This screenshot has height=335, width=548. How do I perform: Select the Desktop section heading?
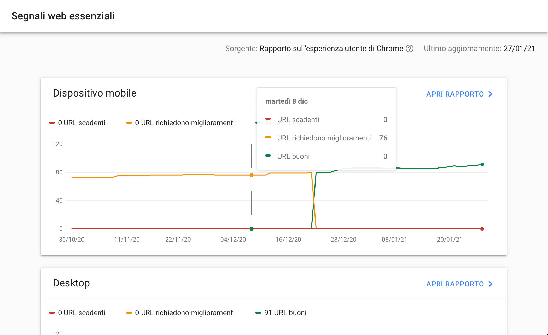click(71, 283)
